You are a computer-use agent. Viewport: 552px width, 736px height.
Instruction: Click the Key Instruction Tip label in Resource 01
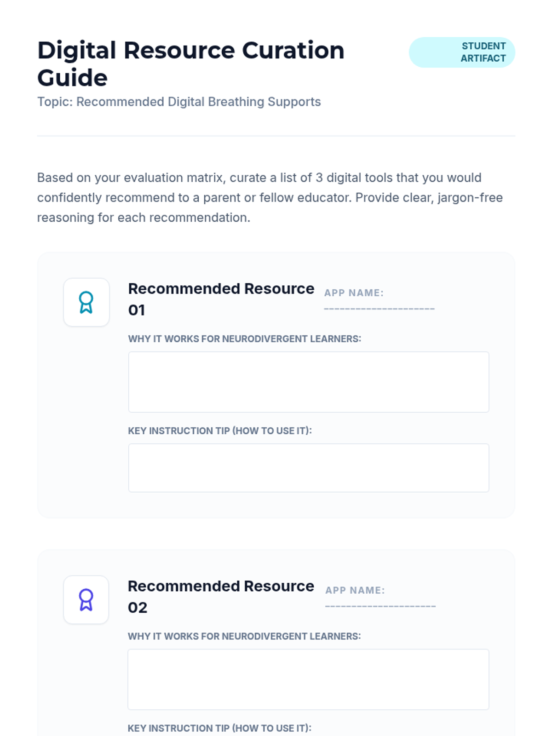point(219,431)
